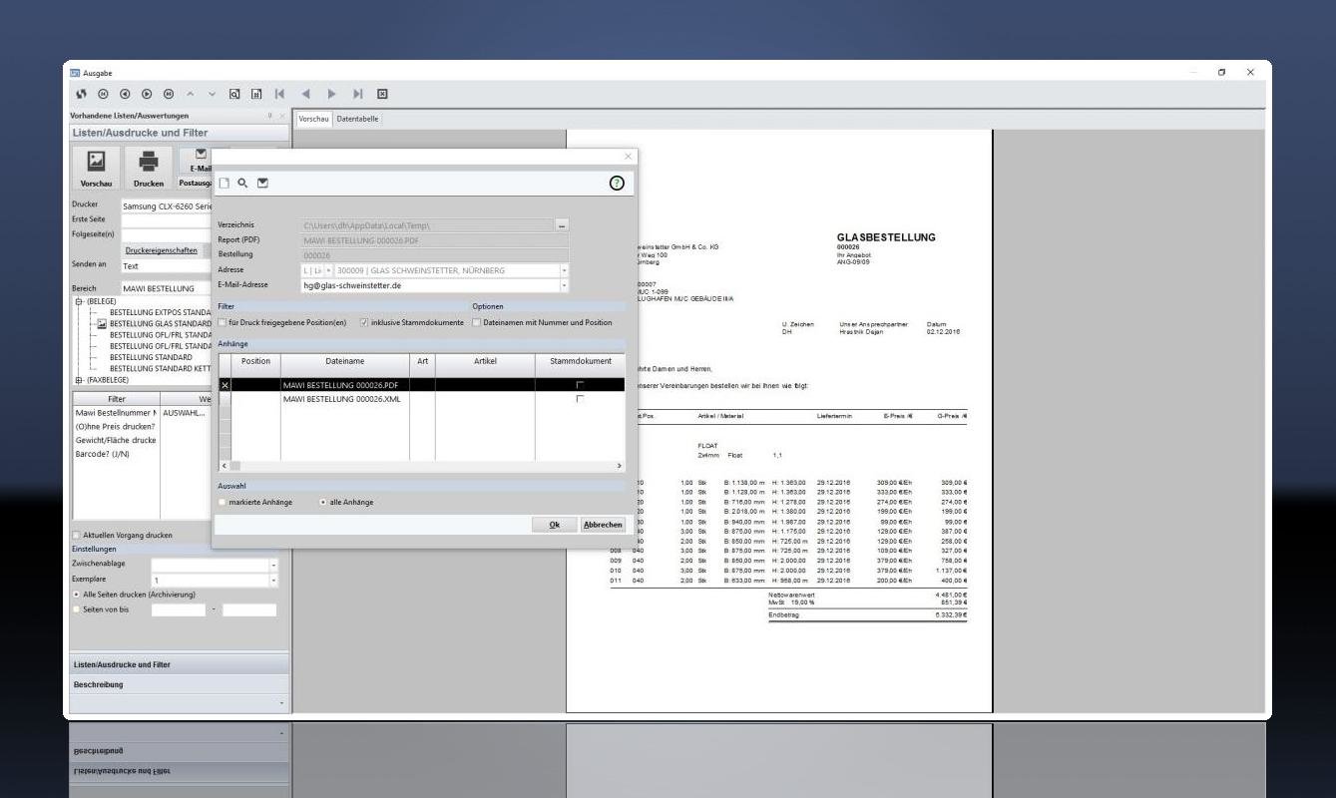Select the 'markierte Anhänge' option
The width and height of the screenshot is (1336, 798).
point(222,502)
